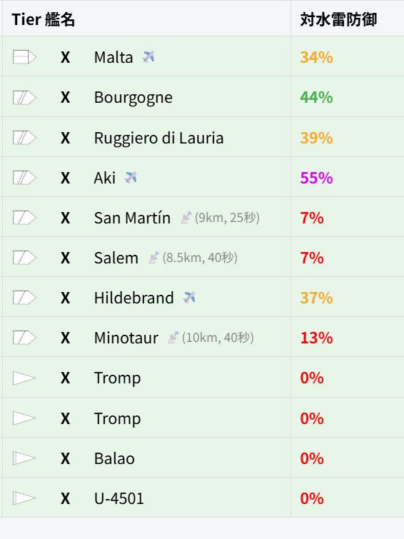Click the submarine class icon for Balao
This screenshot has height=539, width=404.
point(24,458)
